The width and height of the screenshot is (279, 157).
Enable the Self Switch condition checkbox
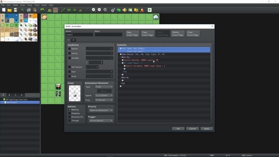coord(70,67)
